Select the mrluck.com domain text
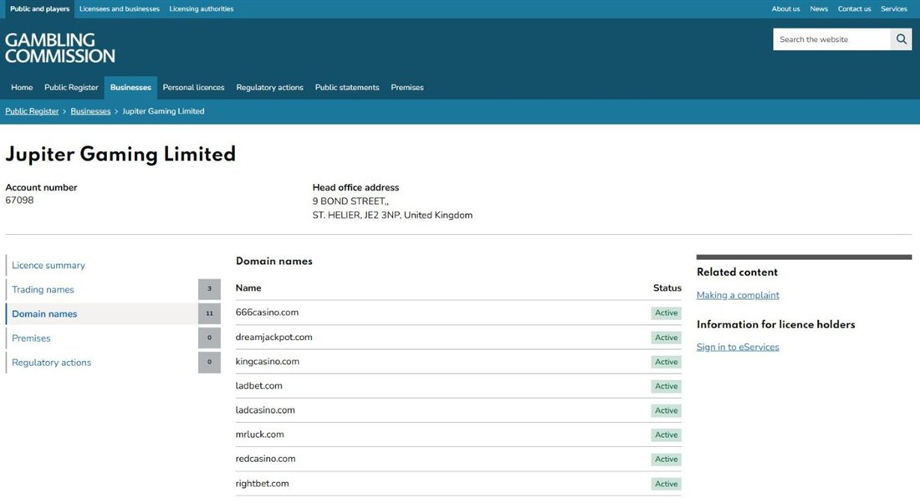Image resolution: width=920 pixels, height=503 pixels. coord(259,434)
